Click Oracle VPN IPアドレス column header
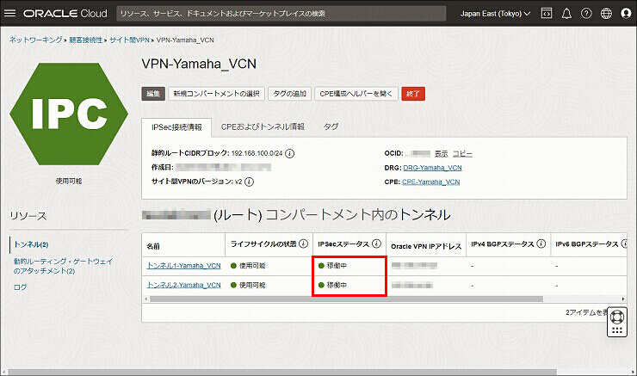637x376 pixels. click(426, 246)
